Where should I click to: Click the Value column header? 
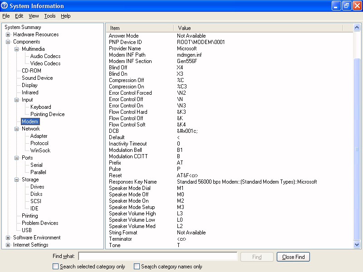[x=259, y=28]
